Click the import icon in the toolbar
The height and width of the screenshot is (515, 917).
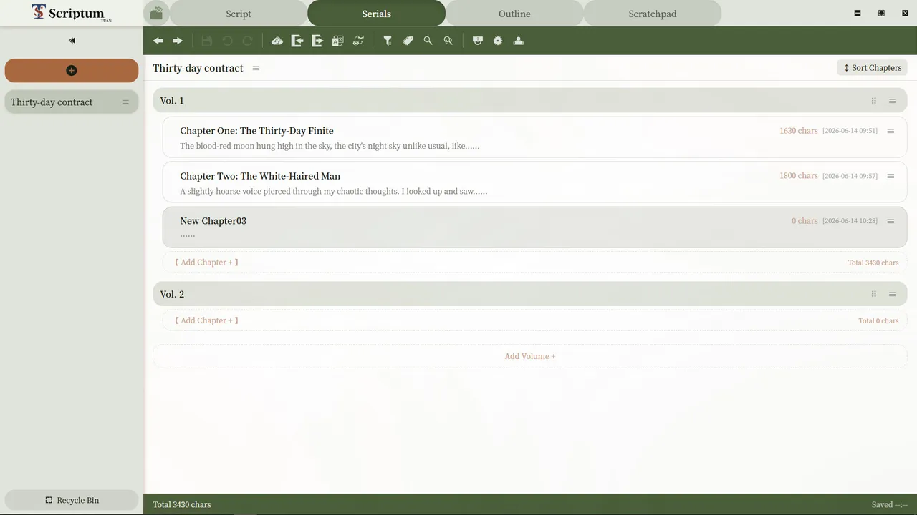click(x=297, y=41)
